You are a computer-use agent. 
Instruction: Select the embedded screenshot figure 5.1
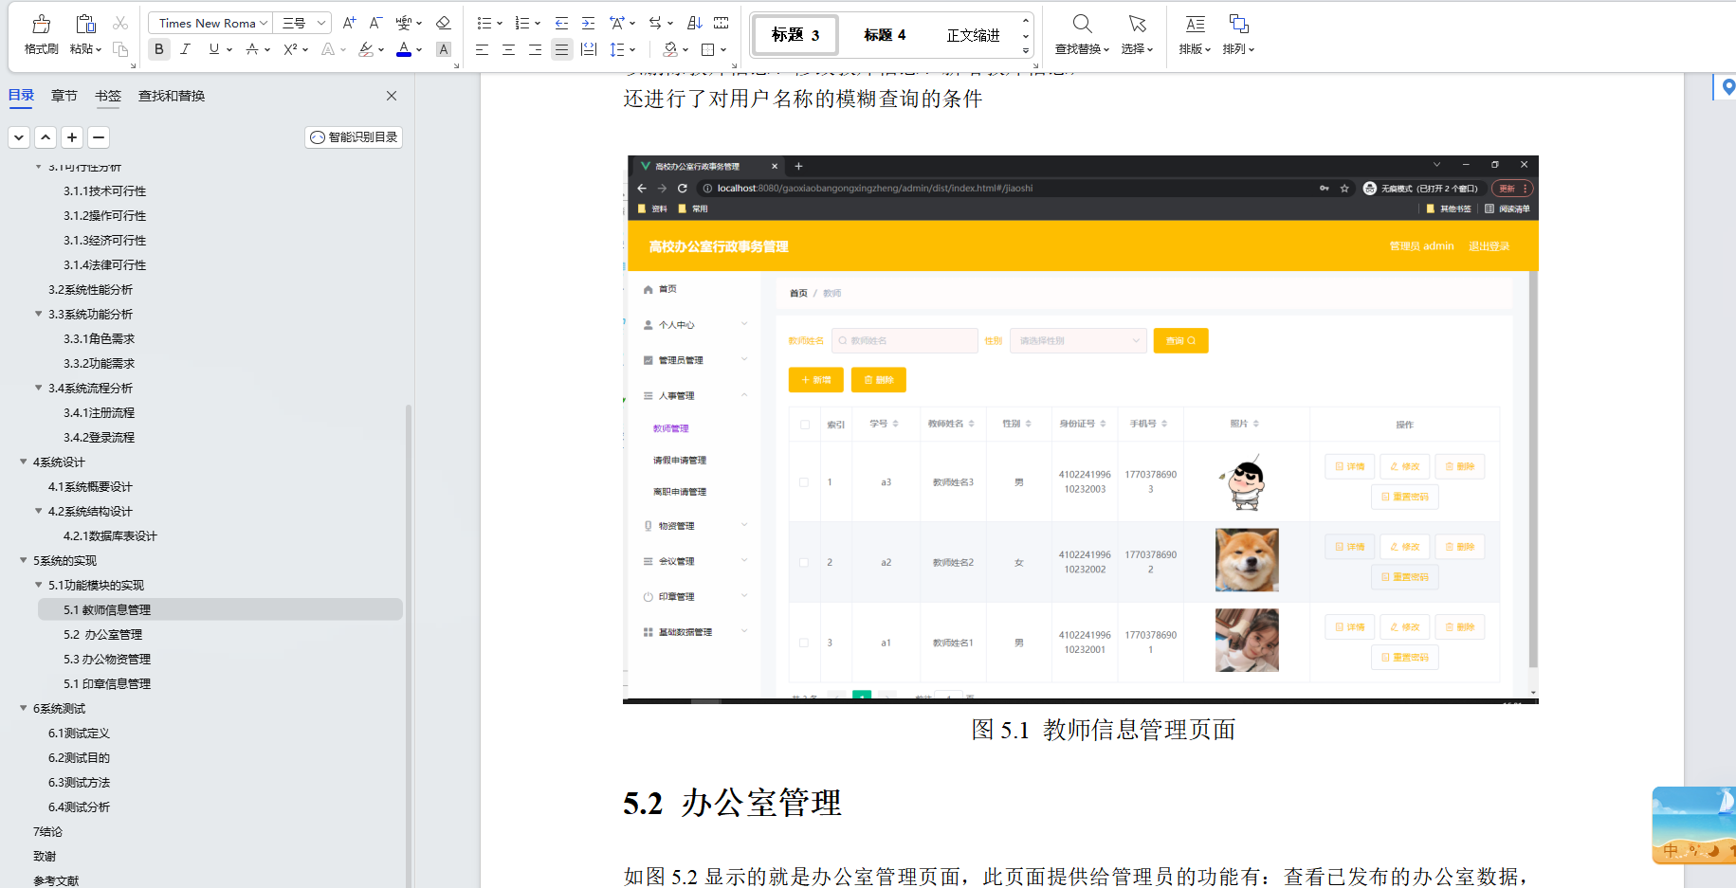(x=1080, y=429)
